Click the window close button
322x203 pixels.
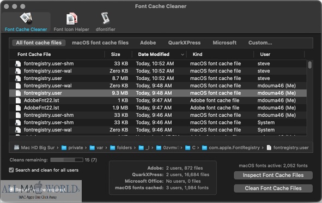click(x=7, y=7)
